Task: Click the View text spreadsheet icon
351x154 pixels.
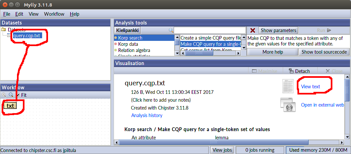Action: pos(288,86)
